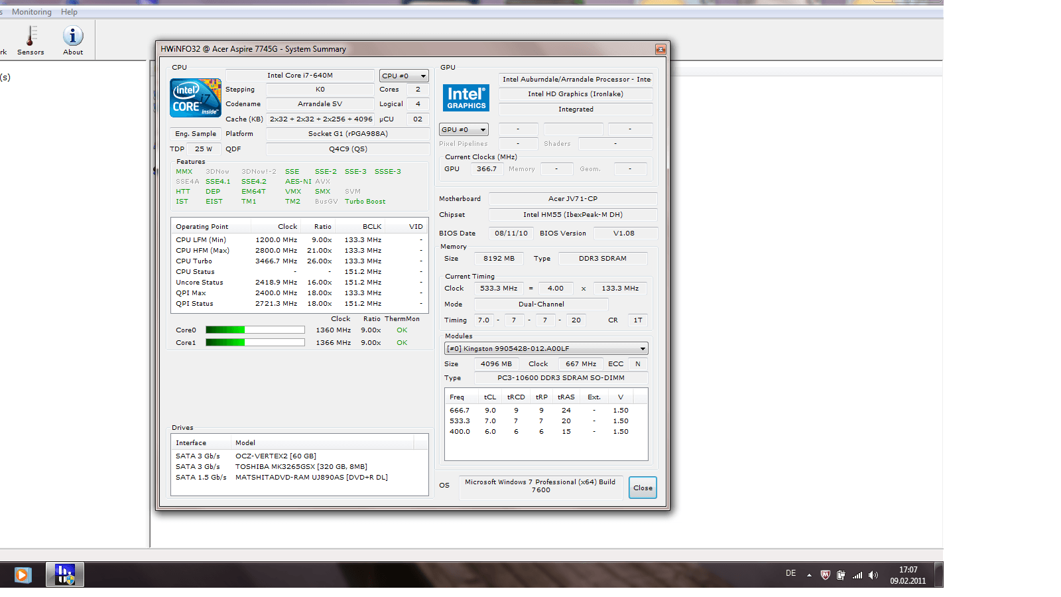Click the 'DDR3 SDRAM' memory type field
This screenshot has height=597, width=1061.
(603, 259)
